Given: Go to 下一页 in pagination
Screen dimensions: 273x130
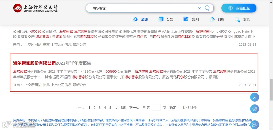Looking at the screenshot, I should [134, 108].
